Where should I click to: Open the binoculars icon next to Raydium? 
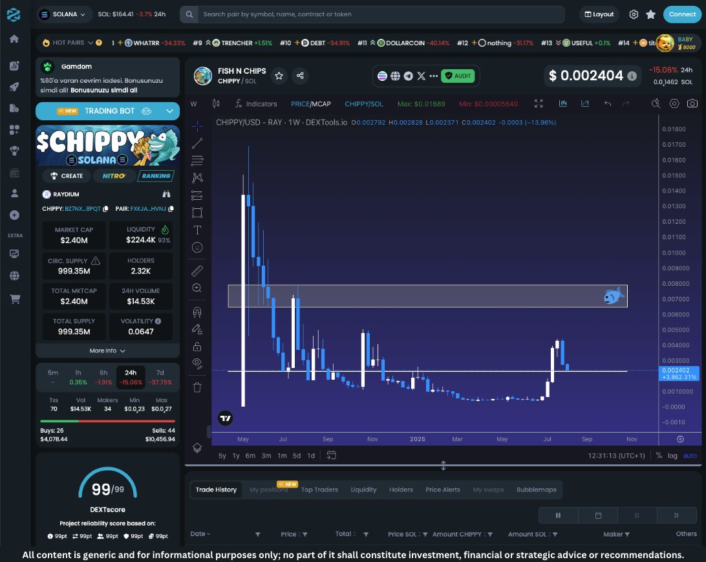tap(167, 194)
